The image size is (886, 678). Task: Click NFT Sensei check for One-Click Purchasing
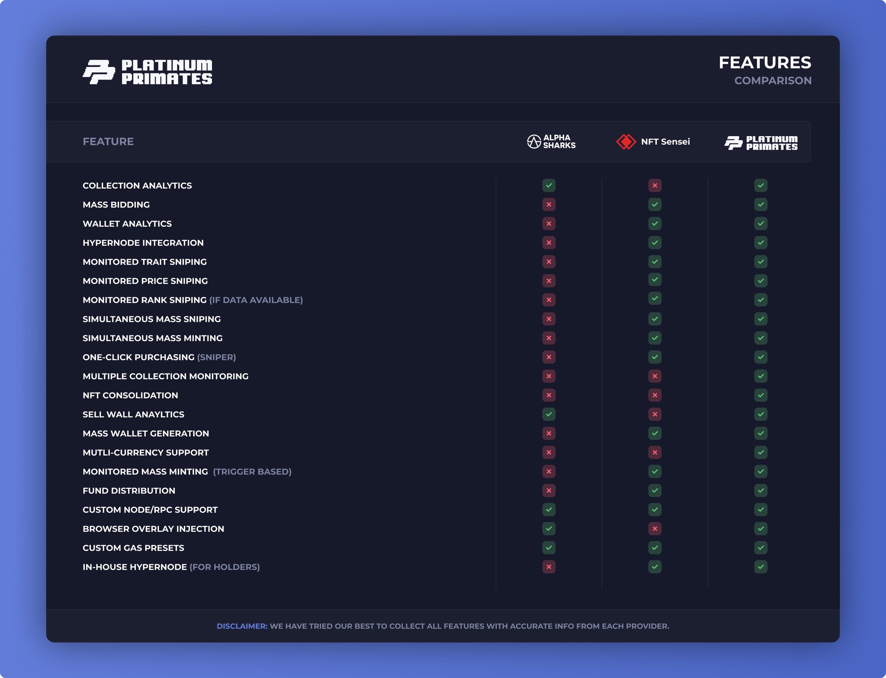coord(655,357)
